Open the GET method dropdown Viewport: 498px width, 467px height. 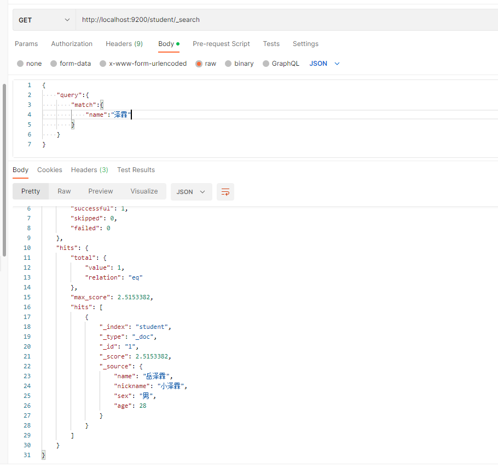44,20
